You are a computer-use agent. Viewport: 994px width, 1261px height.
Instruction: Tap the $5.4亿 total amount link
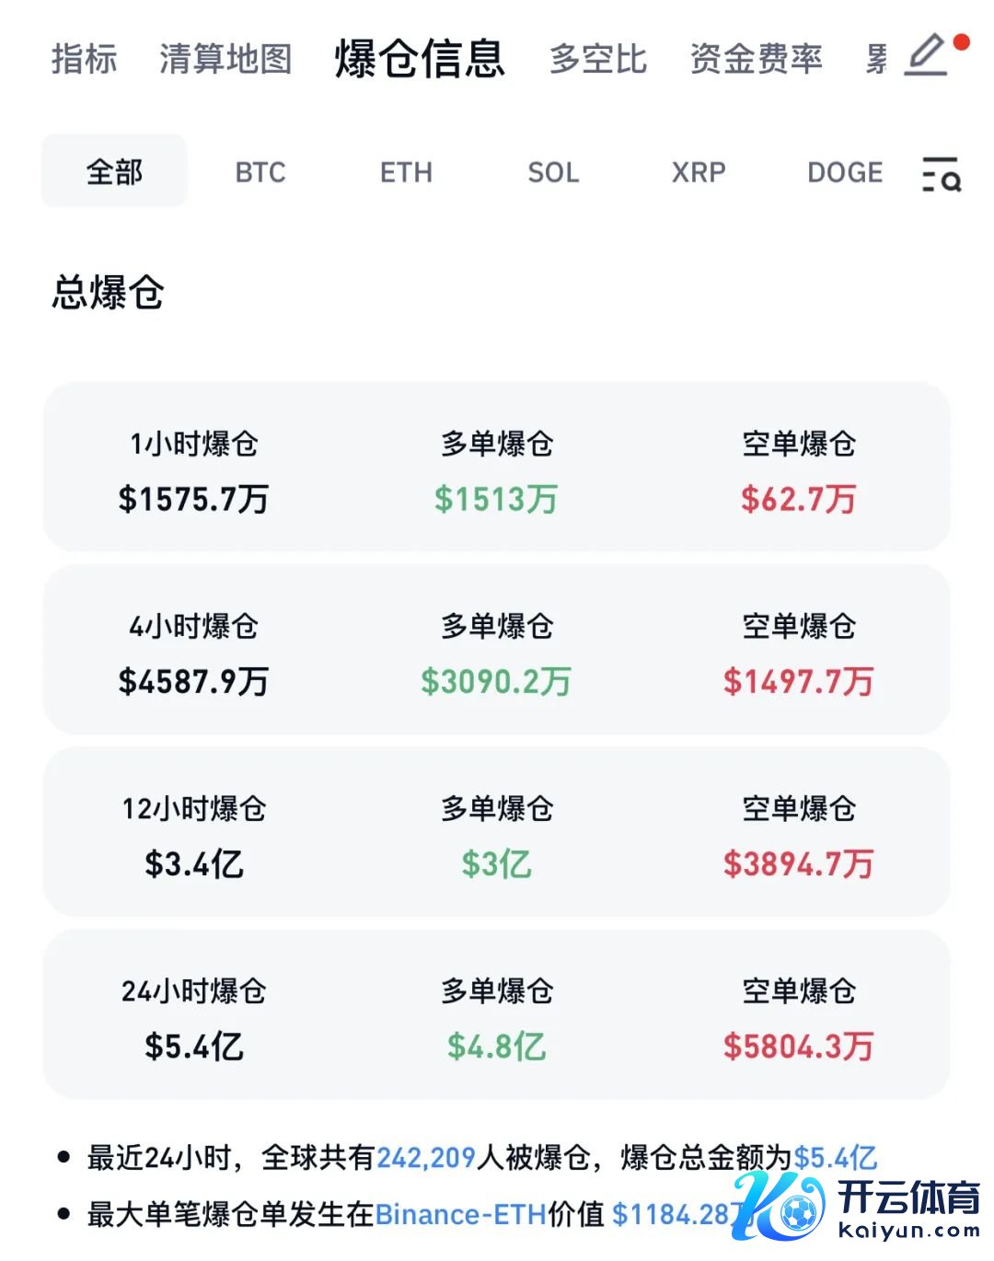tap(835, 1157)
